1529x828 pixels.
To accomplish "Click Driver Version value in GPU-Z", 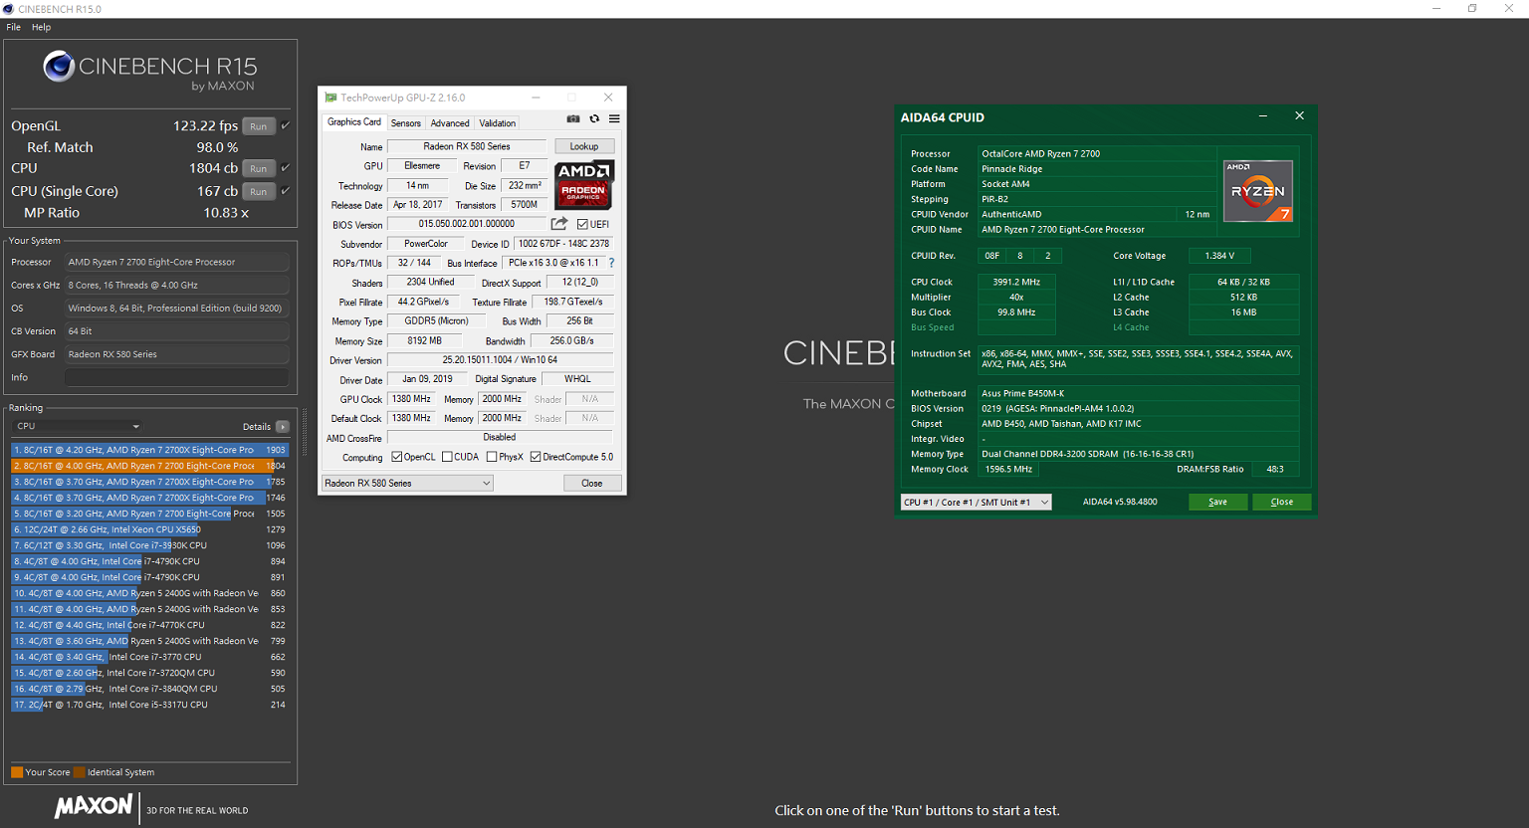I will click(500, 360).
